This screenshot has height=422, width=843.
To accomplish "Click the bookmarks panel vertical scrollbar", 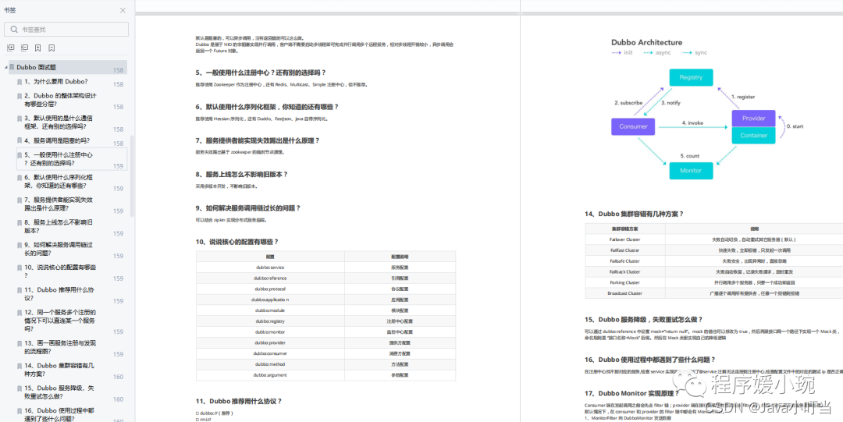I will coord(132,175).
